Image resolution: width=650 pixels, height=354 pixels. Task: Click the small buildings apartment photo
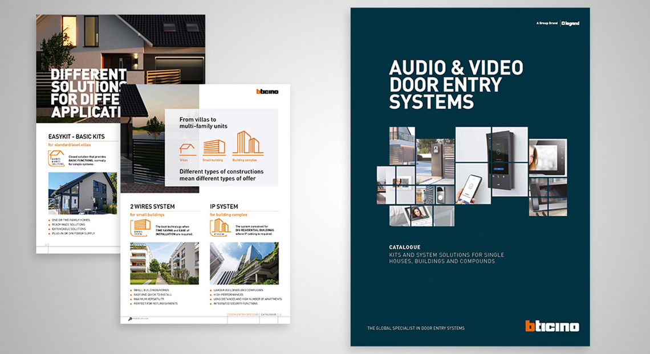(165, 264)
